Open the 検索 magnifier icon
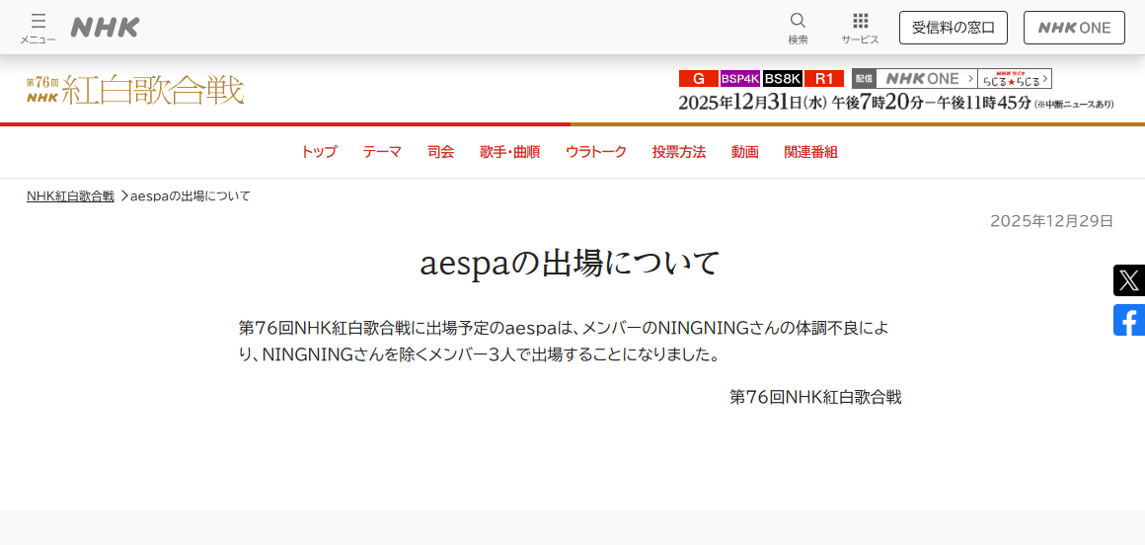The image size is (1145, 545). (799, 29)
